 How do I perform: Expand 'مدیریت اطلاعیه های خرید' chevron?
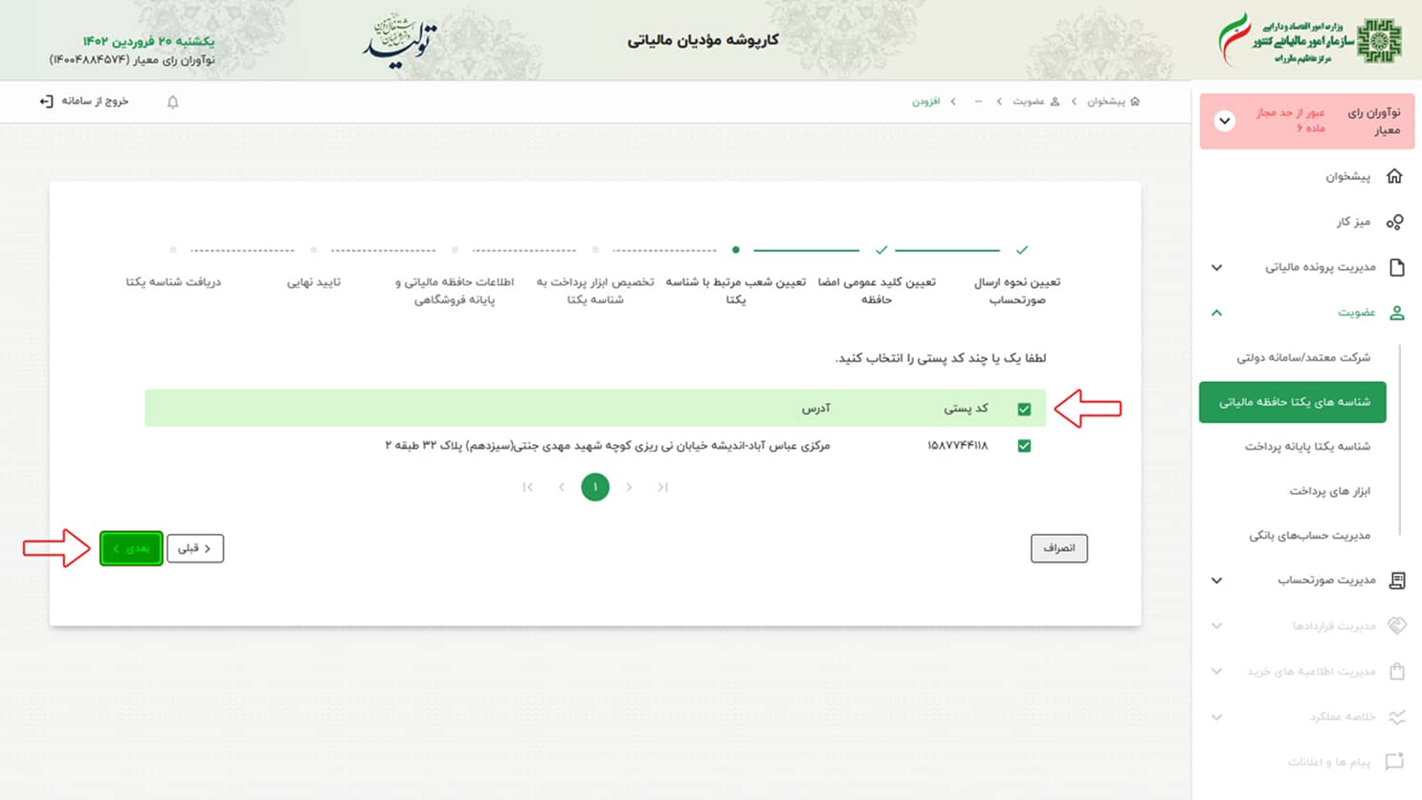point(1216,672)
